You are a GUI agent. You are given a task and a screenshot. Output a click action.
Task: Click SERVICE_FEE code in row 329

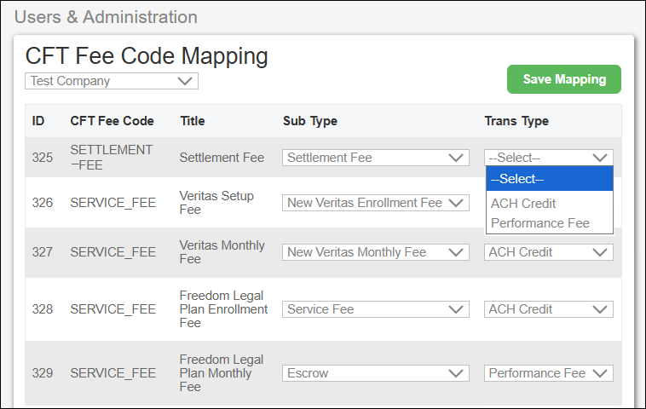[112, 373]
